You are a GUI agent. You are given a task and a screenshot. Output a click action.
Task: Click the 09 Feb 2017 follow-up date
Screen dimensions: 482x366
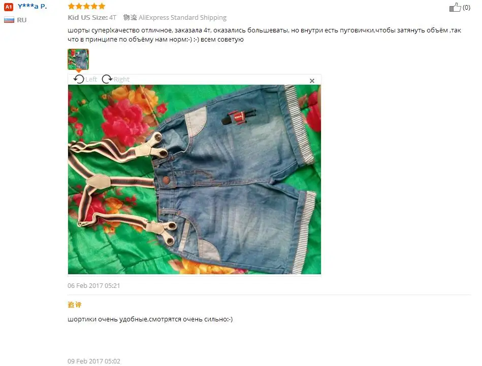[94, 361]
